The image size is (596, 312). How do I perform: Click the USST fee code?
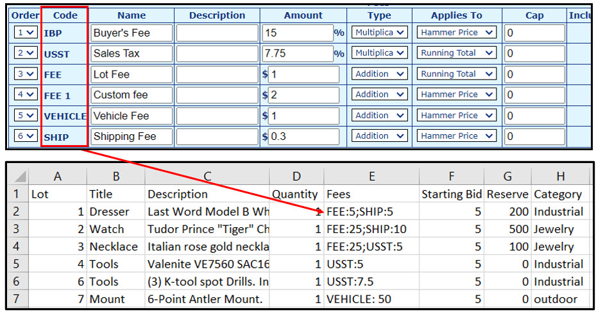pos(56,55)
